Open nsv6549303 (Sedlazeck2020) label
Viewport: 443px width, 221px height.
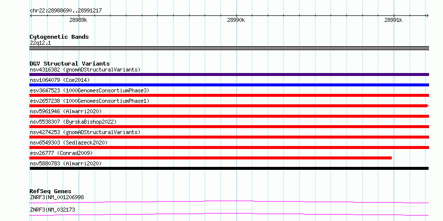(x=69, y=143)
